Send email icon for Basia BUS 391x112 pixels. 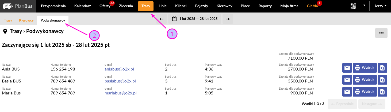pos(347,80)
